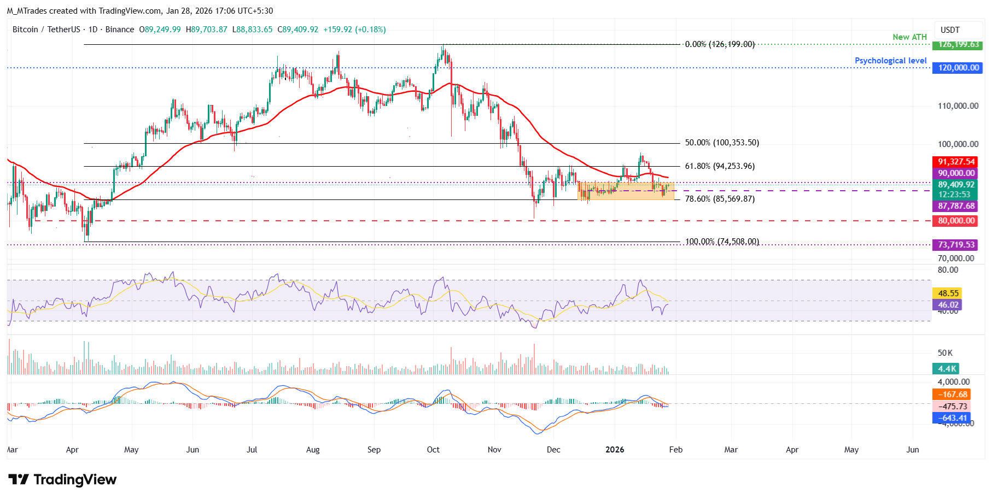
Task: Click the Bitcoin / TetherUS symbol title
Action: [46, 30]
